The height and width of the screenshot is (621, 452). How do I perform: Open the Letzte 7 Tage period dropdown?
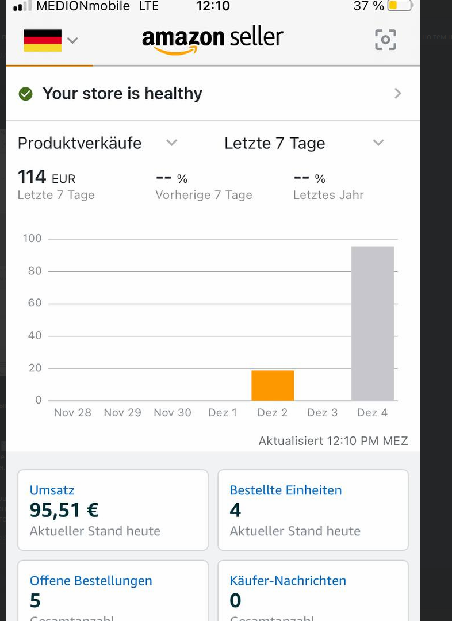pyautogui.click(x=304, y=143)
